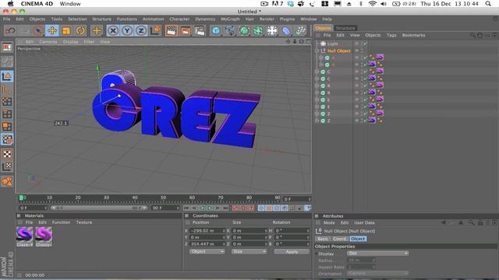
Task: Open the MoGraph menu
Action: (x=230, y=19)
